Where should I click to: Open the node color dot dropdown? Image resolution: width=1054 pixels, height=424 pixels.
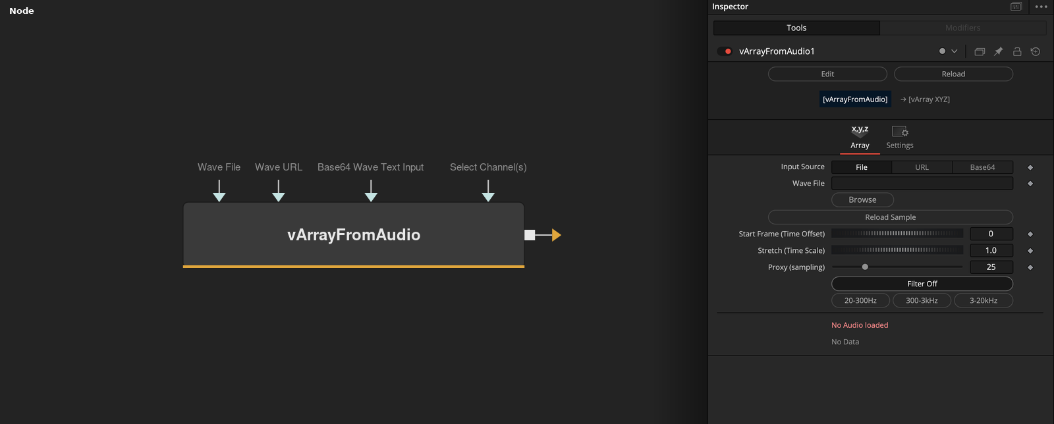pyautogui.click(x=948, y=51)
